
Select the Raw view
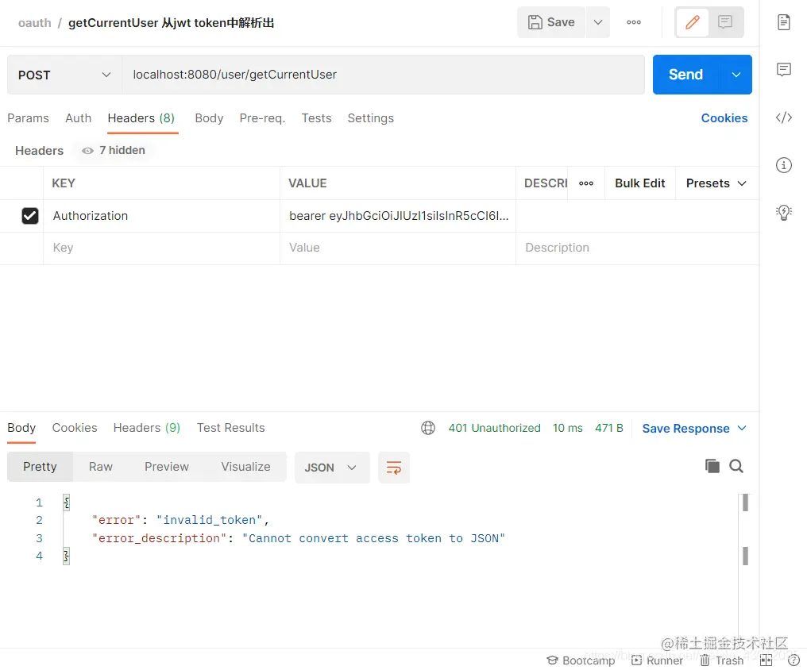click(x=100, y=467)
